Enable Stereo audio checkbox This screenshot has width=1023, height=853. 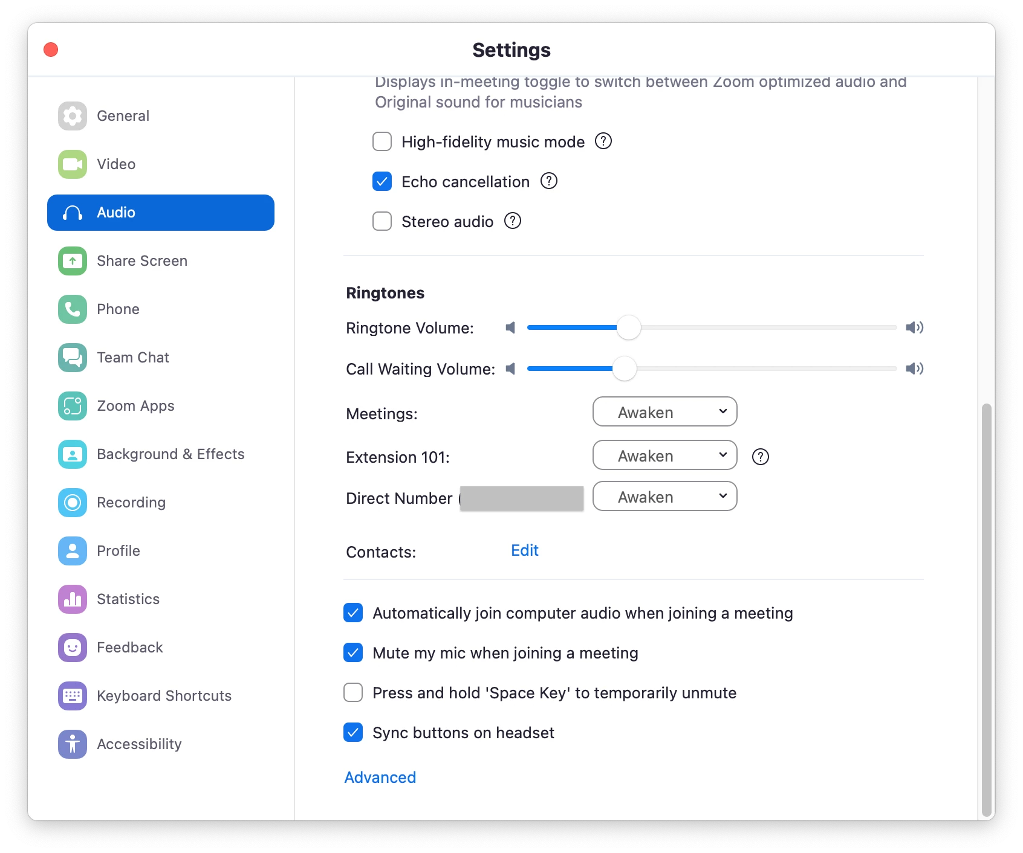click(x=382, y=221)
